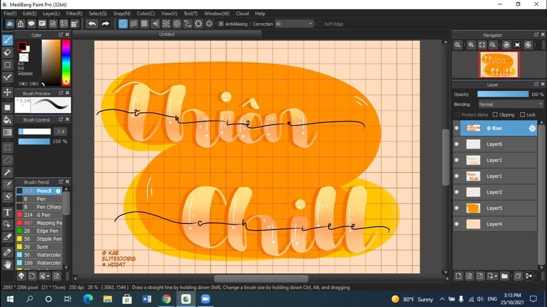Click the rainbow hue strip
Image resolution: width=547 pixels, height=307 pixels.
(66, 63)
